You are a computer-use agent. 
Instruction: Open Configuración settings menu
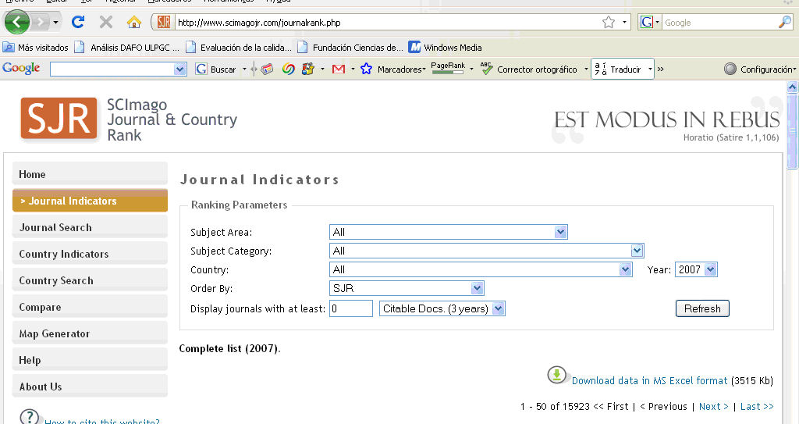(x=760, y=69)
